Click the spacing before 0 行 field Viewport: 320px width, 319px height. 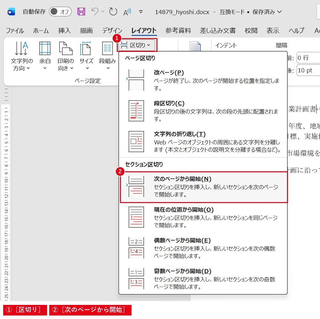(308, 58)
